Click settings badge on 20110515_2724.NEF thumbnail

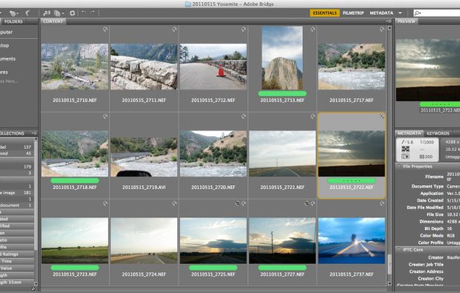[174, 203]
